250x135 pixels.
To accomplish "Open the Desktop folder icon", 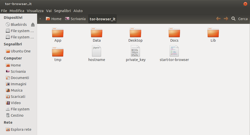I will pyautogui.click(x=135, y=33).
